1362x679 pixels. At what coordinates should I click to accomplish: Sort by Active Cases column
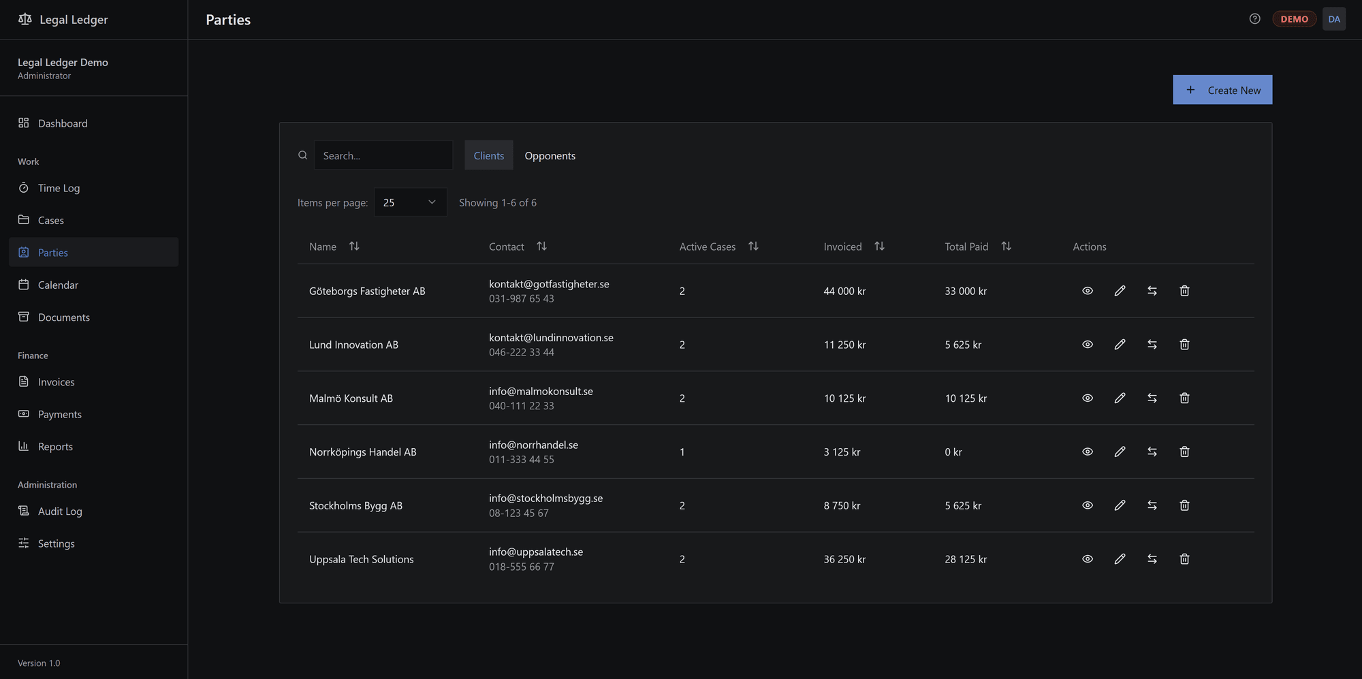(x=753, y=247)
